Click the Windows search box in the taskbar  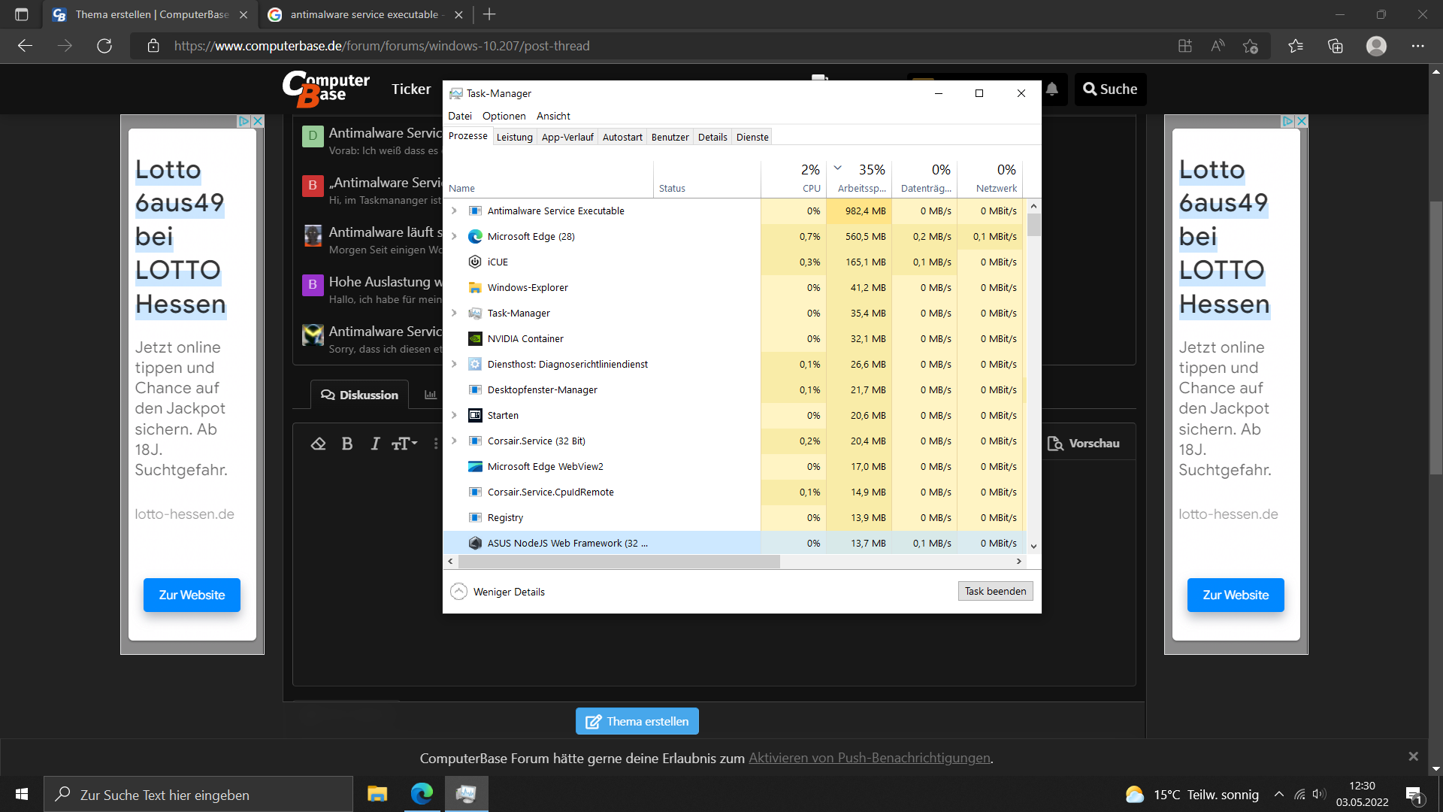click(198, 795)
